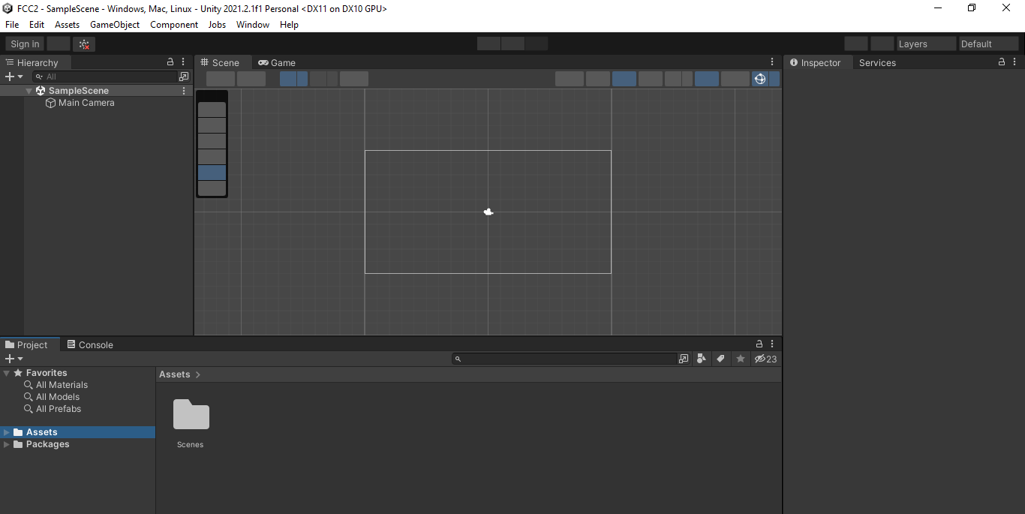Open the Gizmos dropdown arrow beside globe
This screenshot has height=514, width=1025.
point(774,79)
